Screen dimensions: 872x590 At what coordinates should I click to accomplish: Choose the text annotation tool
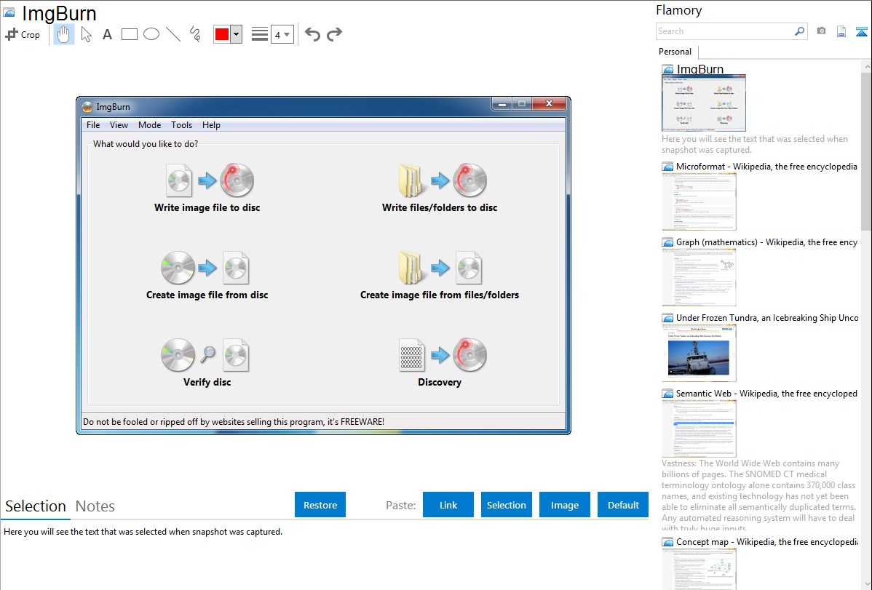click(107, 34)
